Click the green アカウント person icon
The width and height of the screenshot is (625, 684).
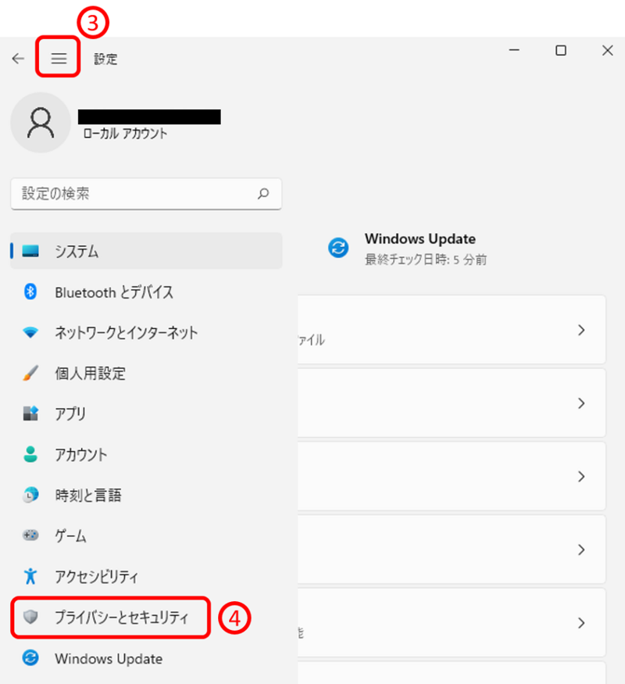point(30,454)
